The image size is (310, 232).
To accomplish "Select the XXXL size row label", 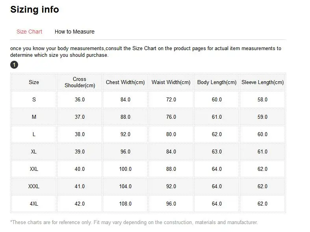I will coord(34,186).
